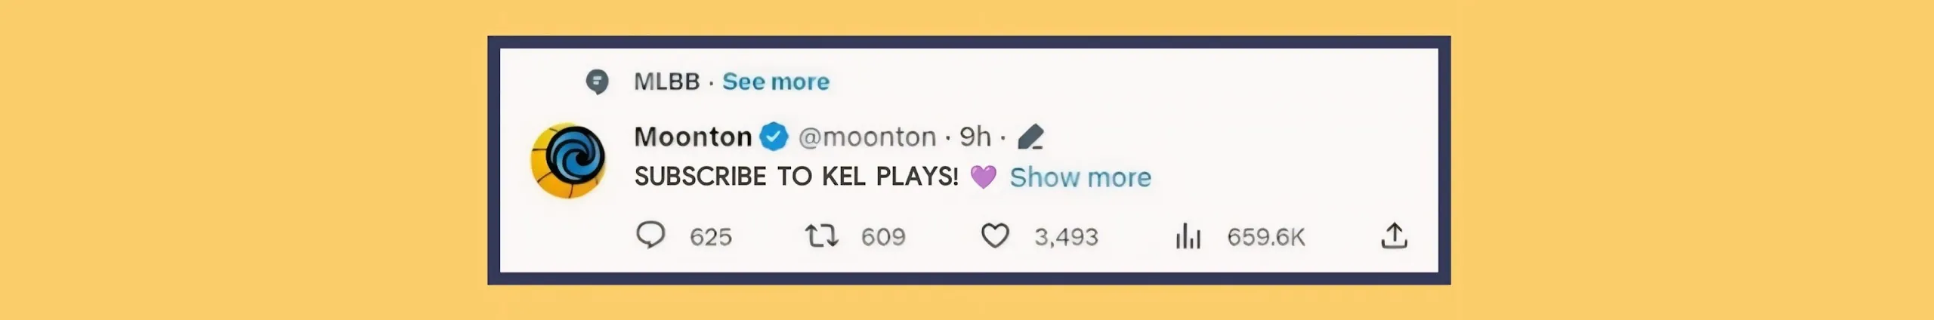1934x320 pixels.
Task: Click the 609 reposts count
Action: (882, 237)
